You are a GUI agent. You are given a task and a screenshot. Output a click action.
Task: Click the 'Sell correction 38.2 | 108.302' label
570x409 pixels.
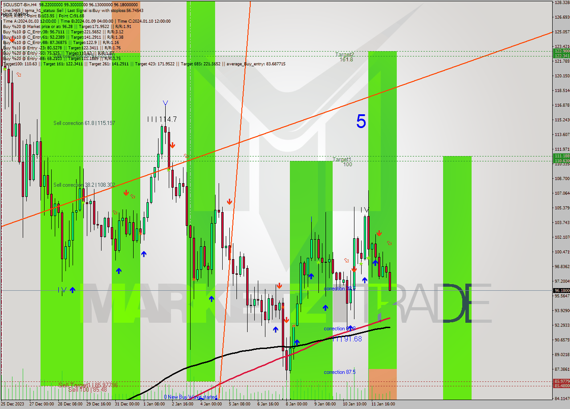84,185
